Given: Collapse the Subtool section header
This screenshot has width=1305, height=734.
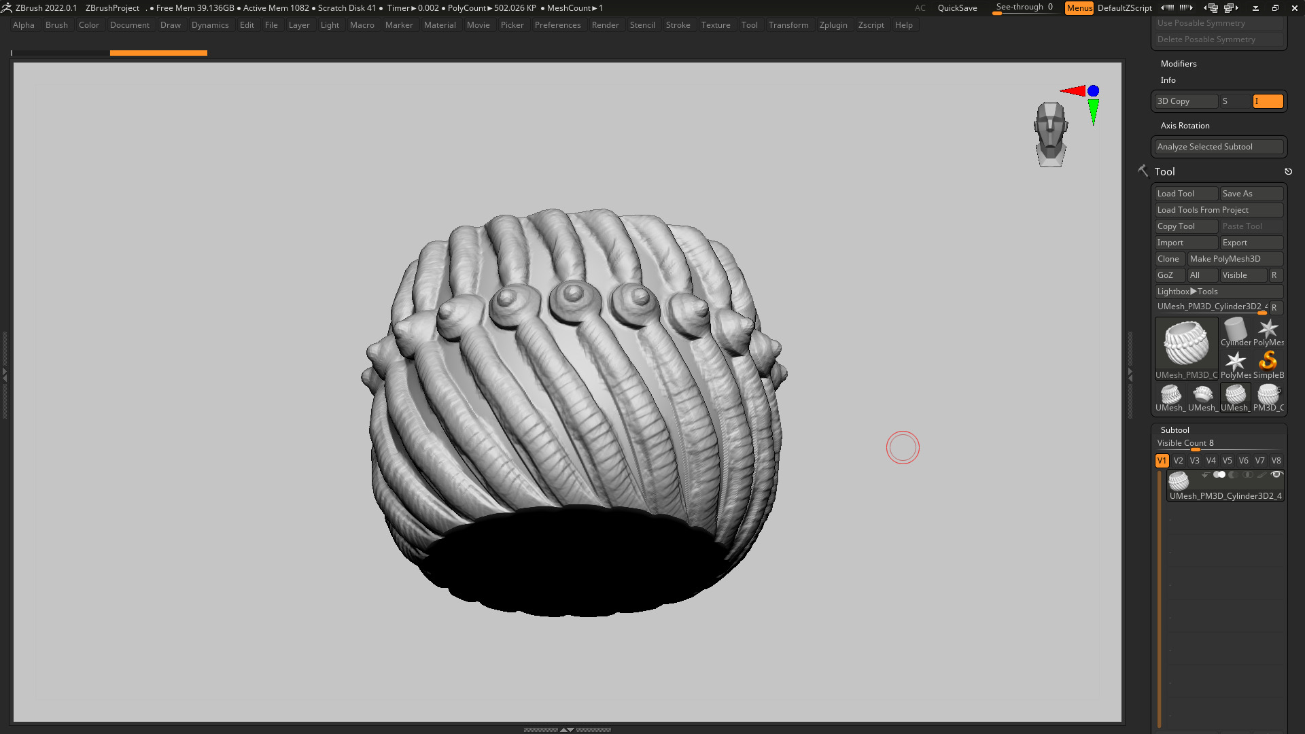Looking at the screenshot, I should coord(1174,430).
